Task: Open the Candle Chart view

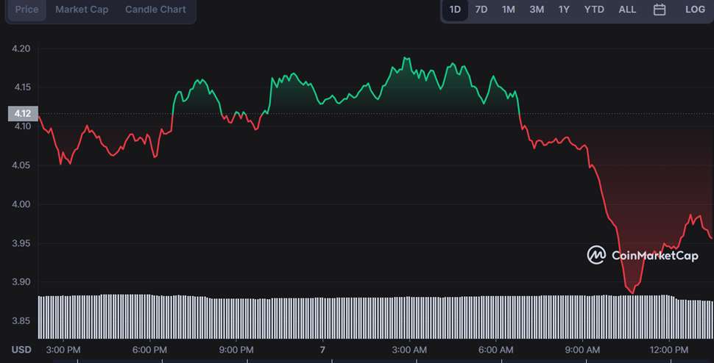Action: [x=155, y=10]
